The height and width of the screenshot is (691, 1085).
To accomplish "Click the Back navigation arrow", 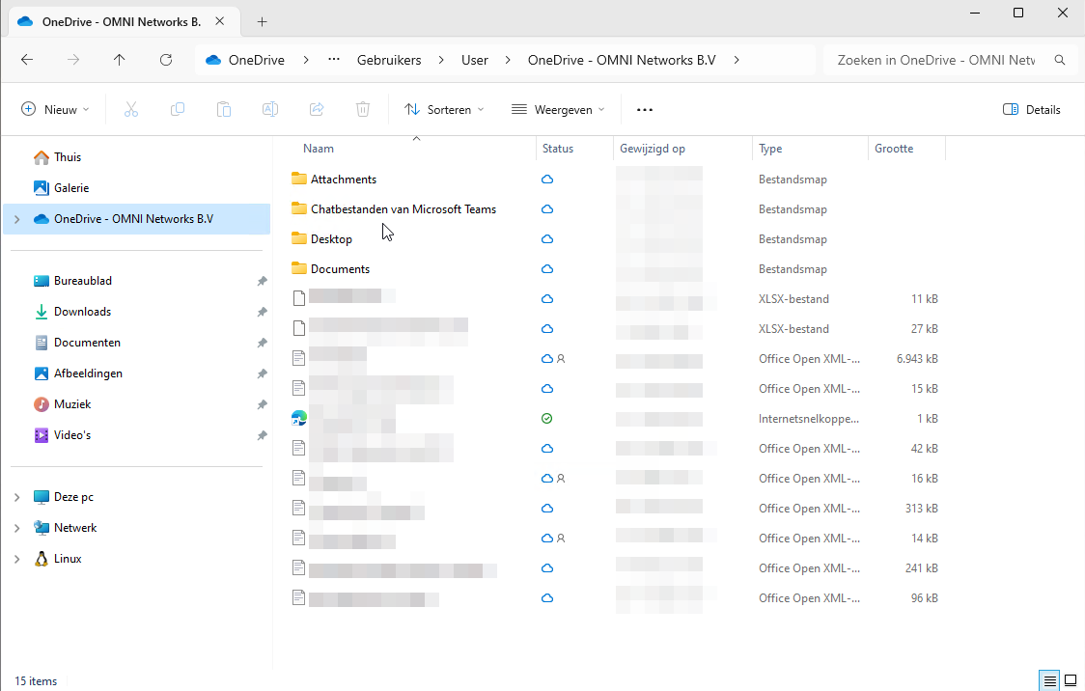I will 27,60.
